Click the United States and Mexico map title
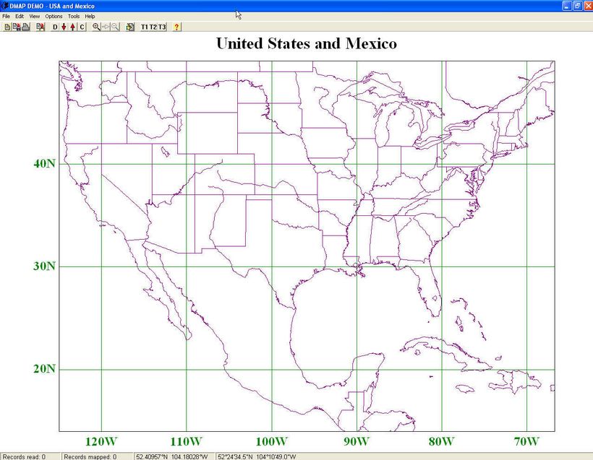 tap(307, 43)
